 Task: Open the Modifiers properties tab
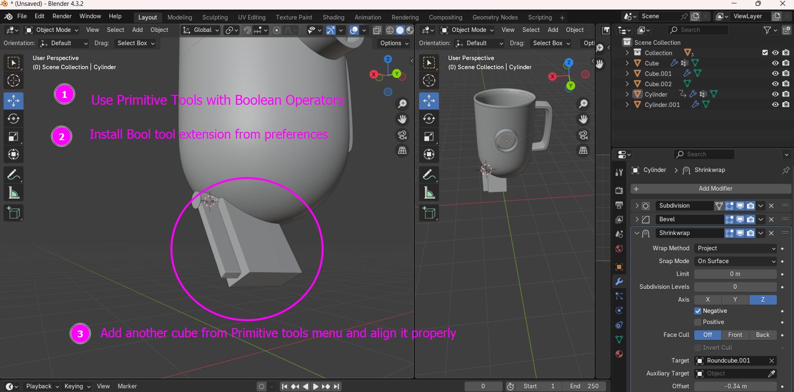coord(619,281)
